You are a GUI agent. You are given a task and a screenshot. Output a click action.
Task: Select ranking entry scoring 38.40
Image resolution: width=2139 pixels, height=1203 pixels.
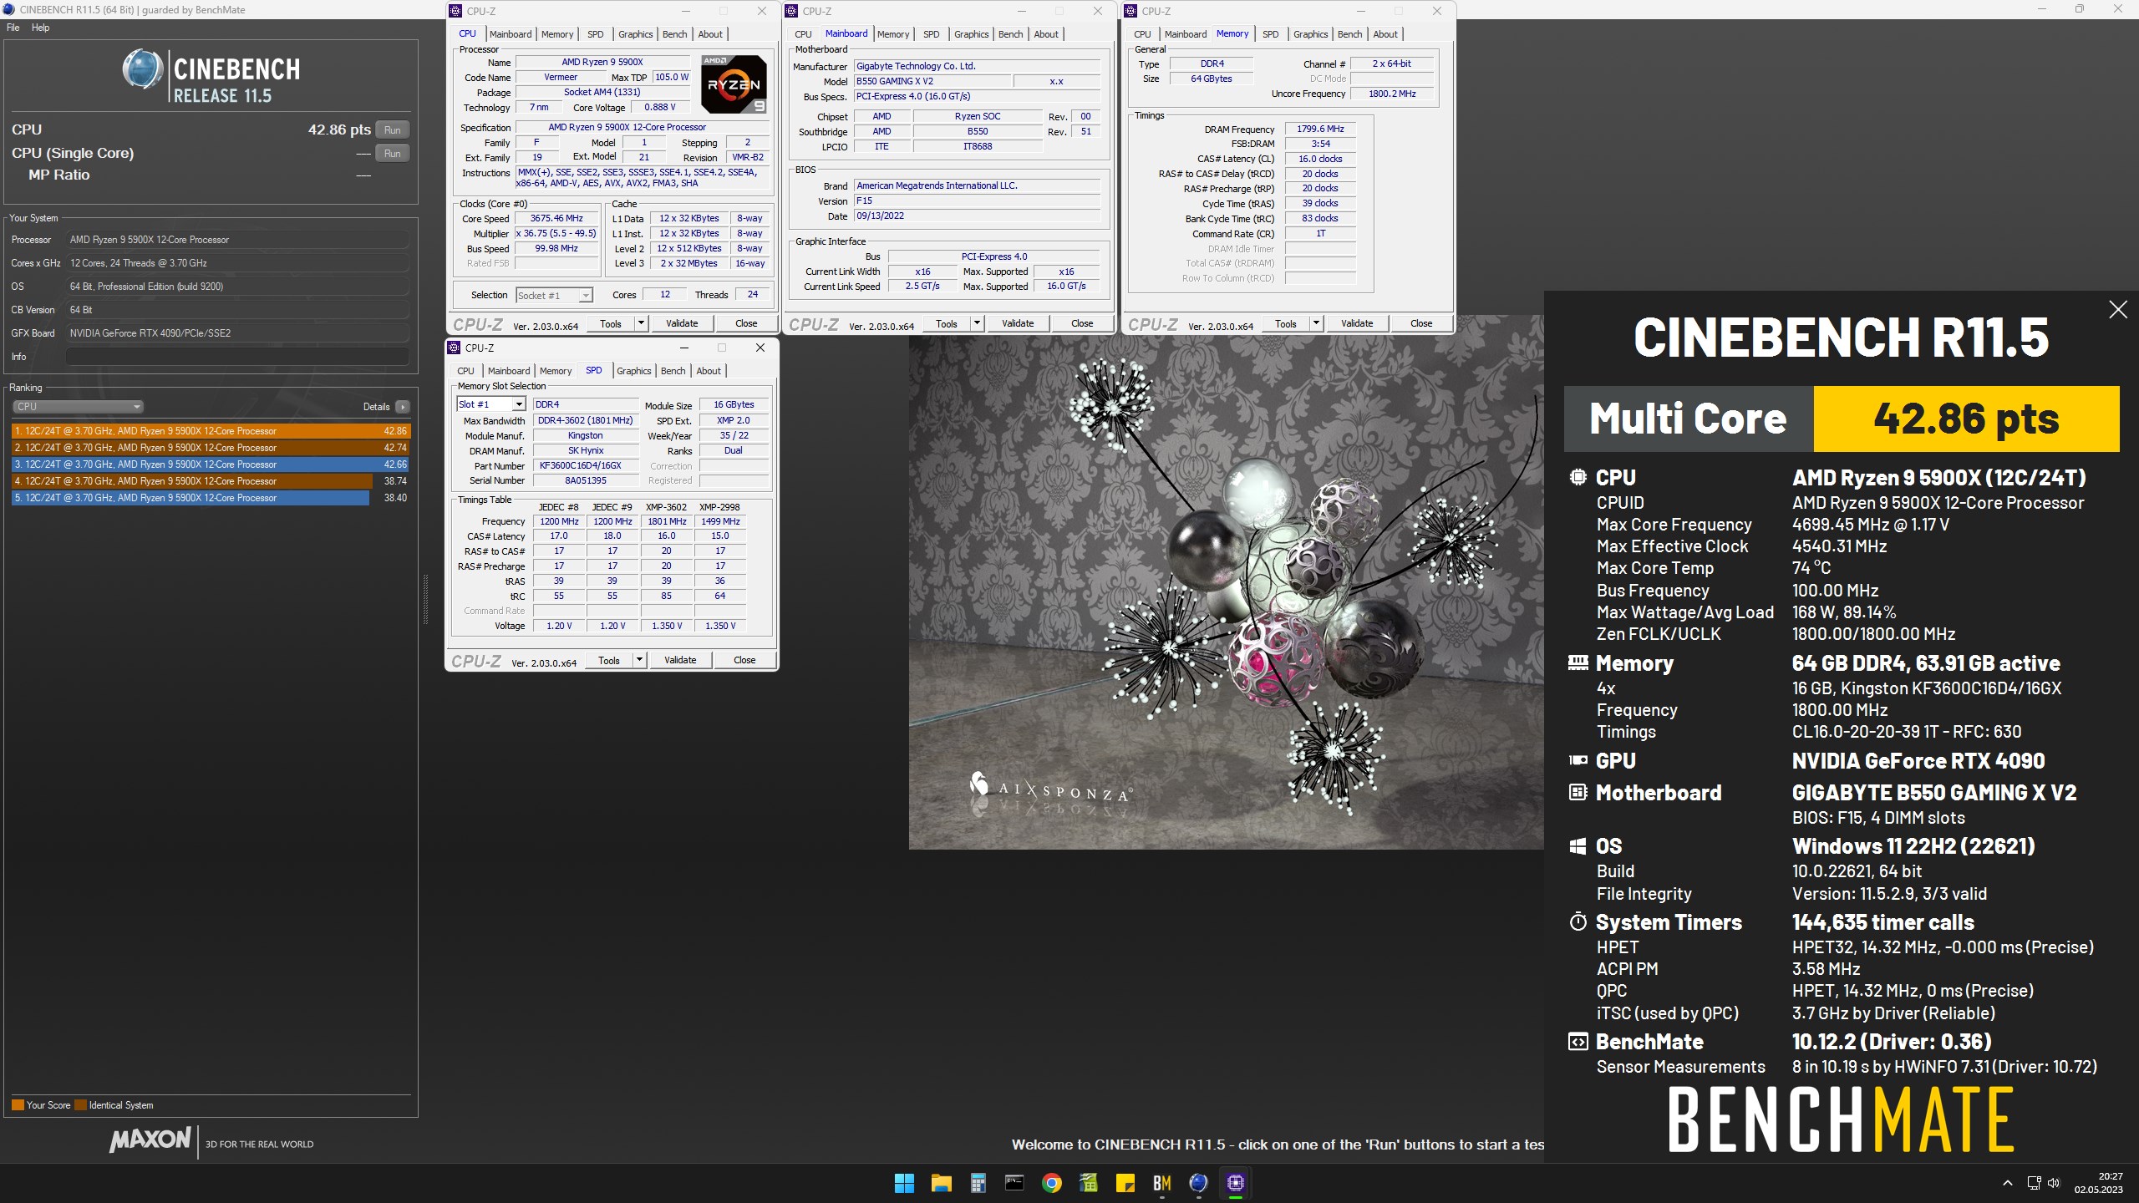point(211,498)
